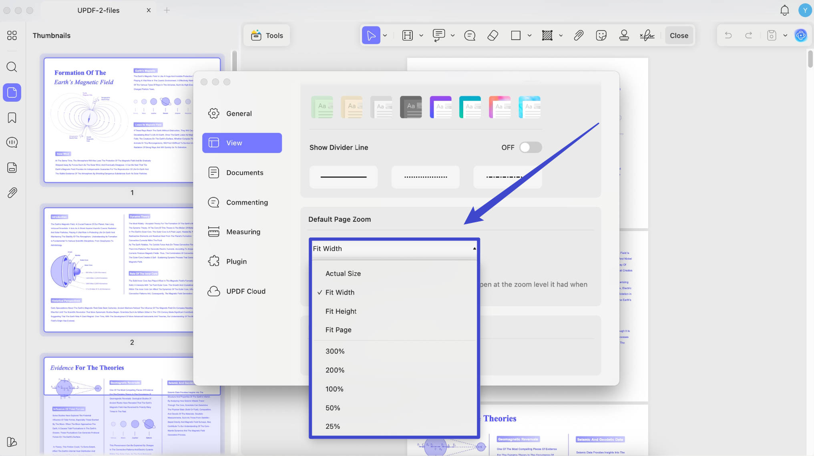Open View preferences section
Screen dimensions: 814x456
pyautogui.click(x=242, y=143)
